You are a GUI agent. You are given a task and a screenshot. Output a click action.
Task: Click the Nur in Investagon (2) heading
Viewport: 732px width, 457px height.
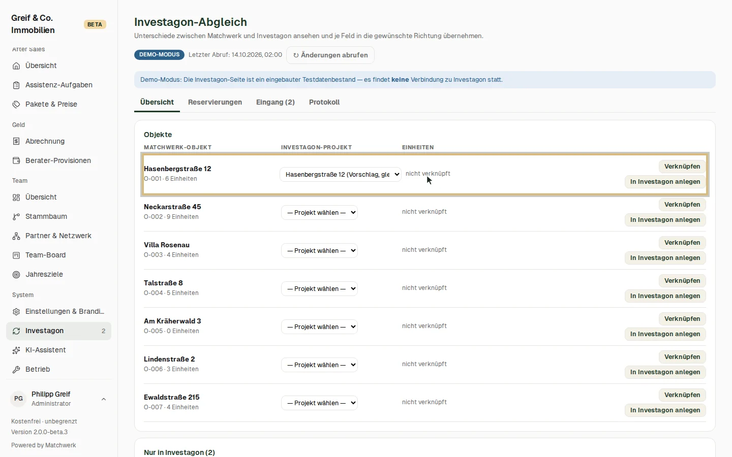pyautogui.click(x=179, y=452)
